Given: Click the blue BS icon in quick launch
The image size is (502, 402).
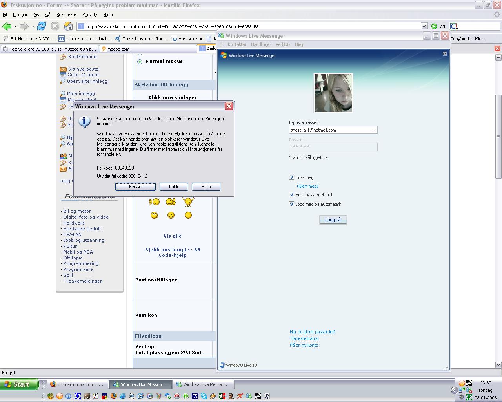Looking at the screenshot, I should point(68,396).
